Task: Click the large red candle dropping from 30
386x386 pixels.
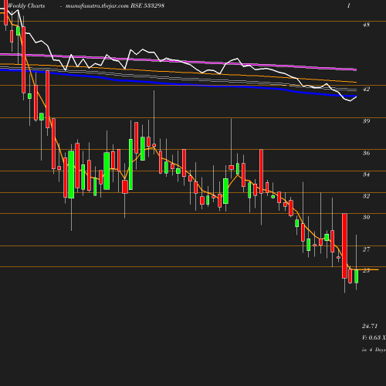Action: pos(344,245)
